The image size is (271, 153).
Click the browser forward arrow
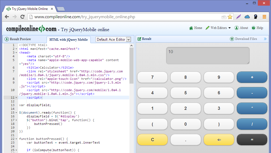coord(15,17)
